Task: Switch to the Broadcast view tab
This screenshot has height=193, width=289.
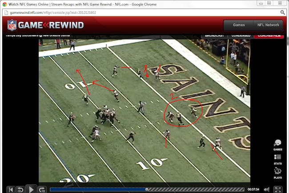Action: 214,36
